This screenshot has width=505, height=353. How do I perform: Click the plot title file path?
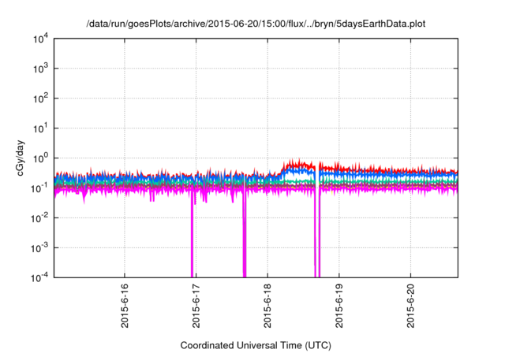[256, 24]
